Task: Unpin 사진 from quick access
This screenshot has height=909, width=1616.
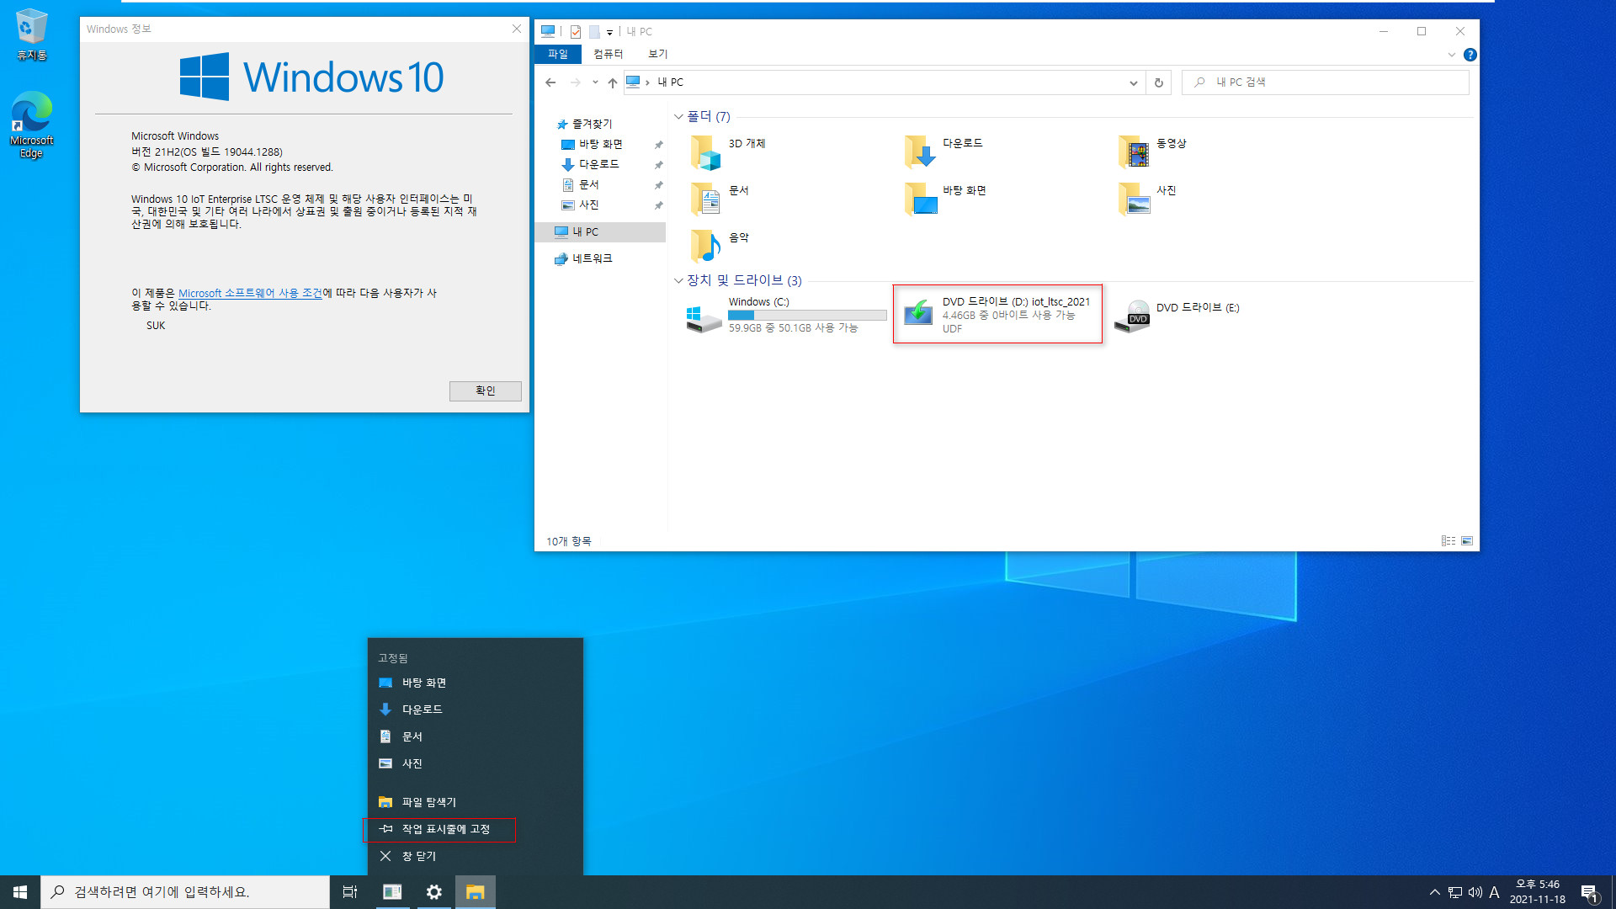Action: (659, 205)
